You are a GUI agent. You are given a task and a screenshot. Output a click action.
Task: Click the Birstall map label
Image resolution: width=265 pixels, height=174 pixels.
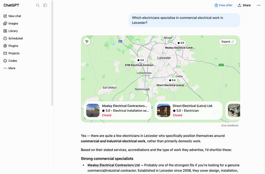tap(168, 38)
